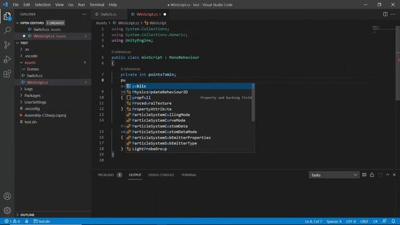Change indentation via Spaces: 4
400x225 pixels.
[x=334, y=221]
